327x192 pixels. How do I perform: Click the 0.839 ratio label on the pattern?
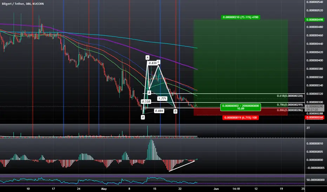coord(152,63)
